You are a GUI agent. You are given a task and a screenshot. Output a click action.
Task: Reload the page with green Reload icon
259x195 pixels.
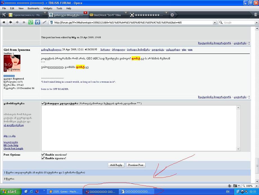point(31,22)
